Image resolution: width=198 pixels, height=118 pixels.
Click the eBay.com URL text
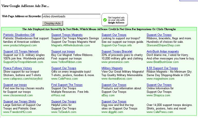tap(108, 95)
